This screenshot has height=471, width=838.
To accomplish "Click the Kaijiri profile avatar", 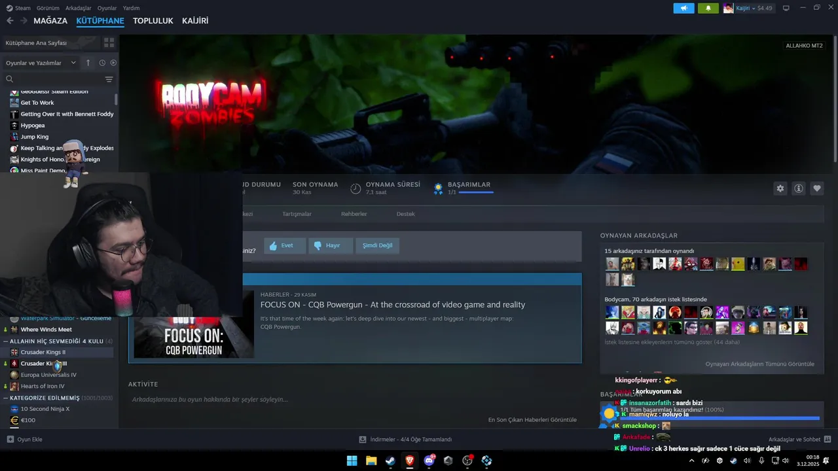I will pyautogui.click(x=728, y=8).
